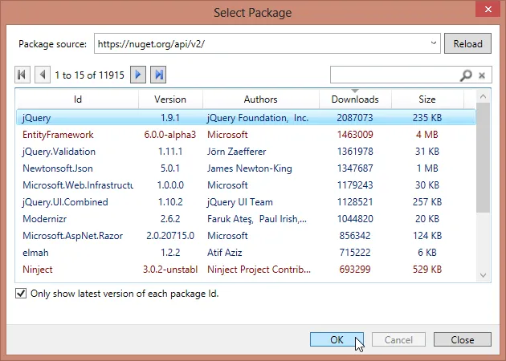Go to next page of packages
506x361 pixels.
click(138, 75)
